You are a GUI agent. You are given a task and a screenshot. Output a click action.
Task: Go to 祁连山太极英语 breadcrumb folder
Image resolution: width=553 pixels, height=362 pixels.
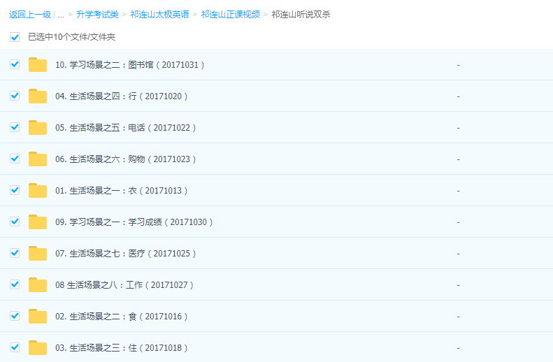click(159, 15)
